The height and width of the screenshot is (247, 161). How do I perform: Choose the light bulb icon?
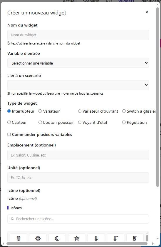click(x=19, y=238)
